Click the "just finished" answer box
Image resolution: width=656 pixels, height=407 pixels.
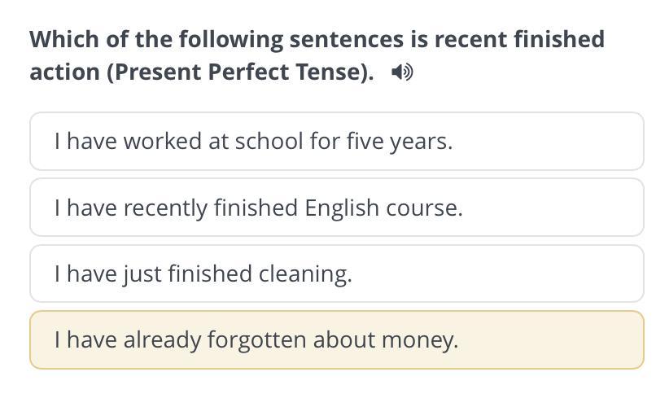point(336,274)
